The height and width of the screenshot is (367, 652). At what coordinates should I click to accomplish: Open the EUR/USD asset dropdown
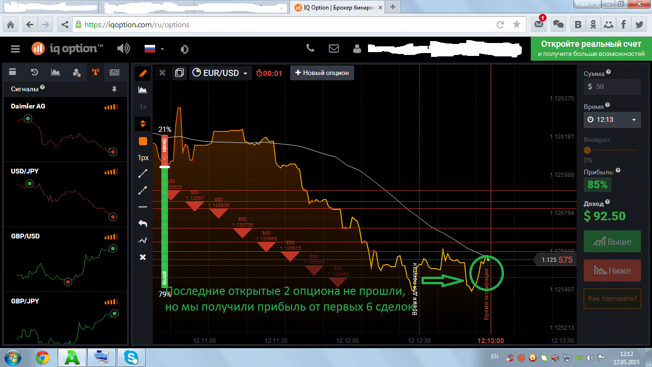[x=221, y=73]
